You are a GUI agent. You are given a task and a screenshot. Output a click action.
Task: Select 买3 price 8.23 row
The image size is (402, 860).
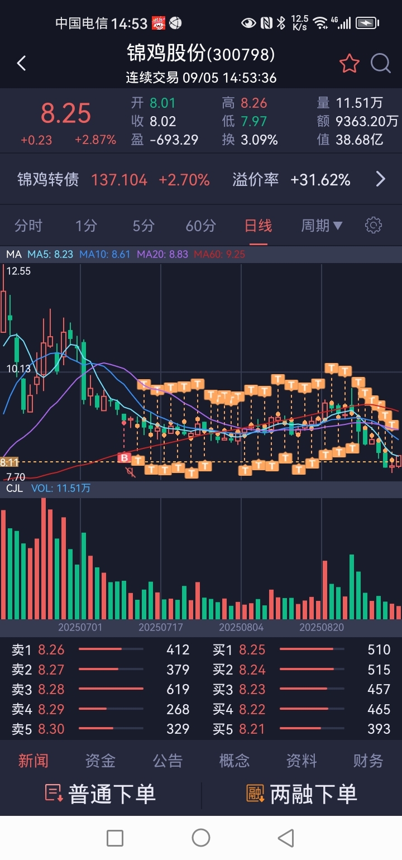coord(301,689)
